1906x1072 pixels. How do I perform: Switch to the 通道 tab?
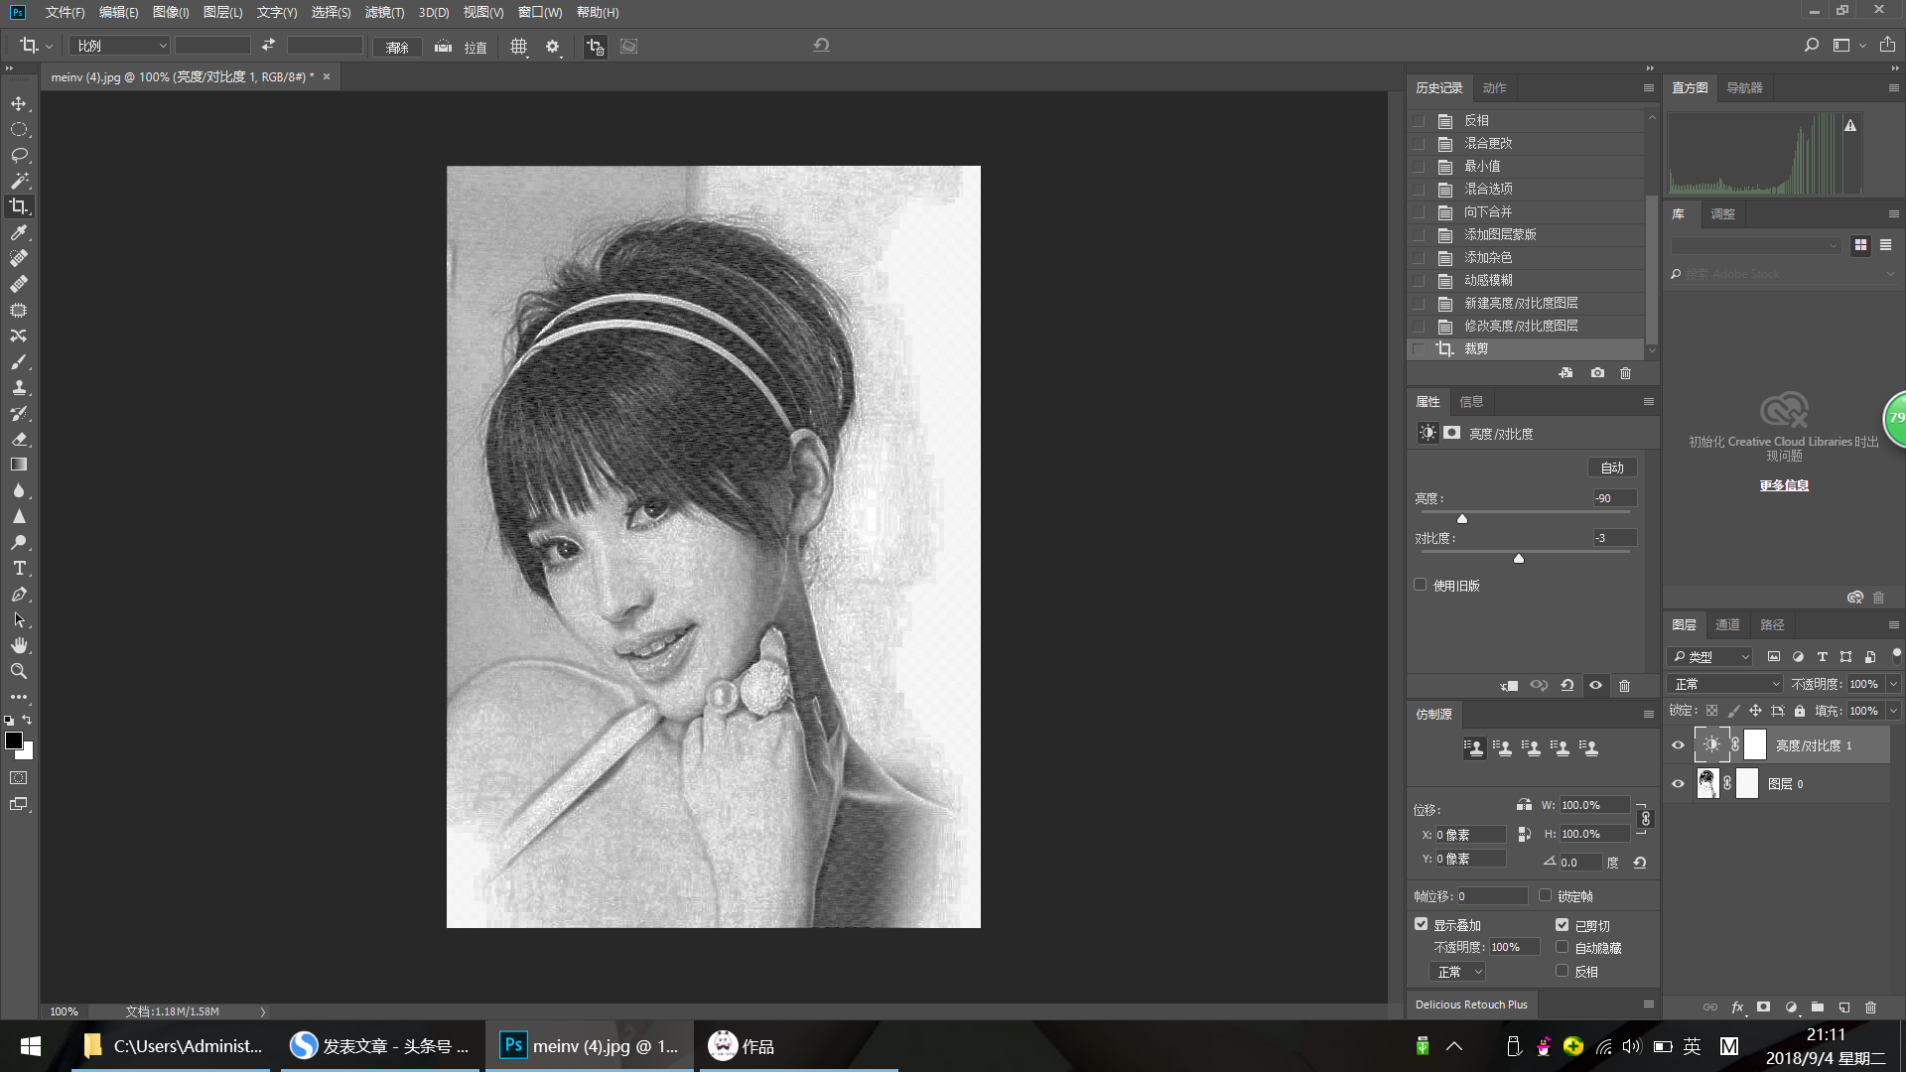(x=1727, y=625)
